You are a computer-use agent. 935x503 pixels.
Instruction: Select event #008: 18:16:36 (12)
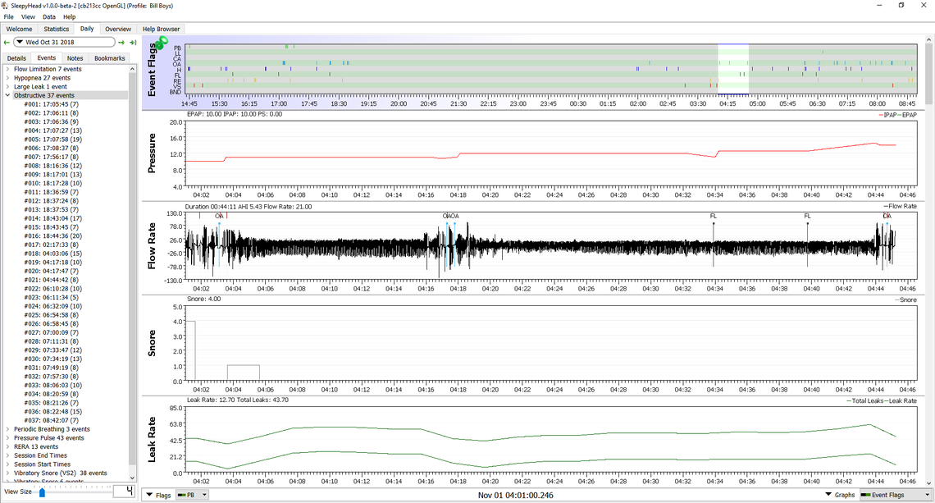[x=53, y=166]
